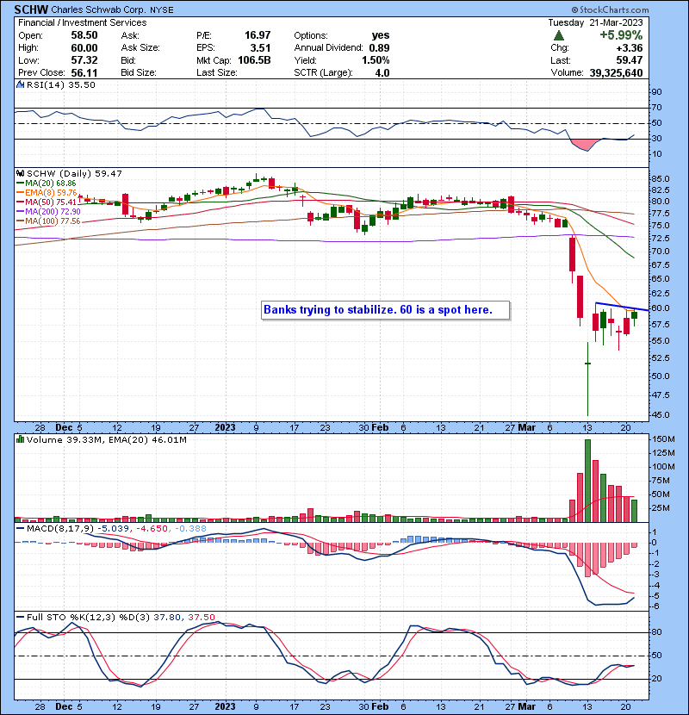Click the MACD(8,17,9) indicator label
The height and width of the screenshot is (715, 689).
tap(60, 529)
